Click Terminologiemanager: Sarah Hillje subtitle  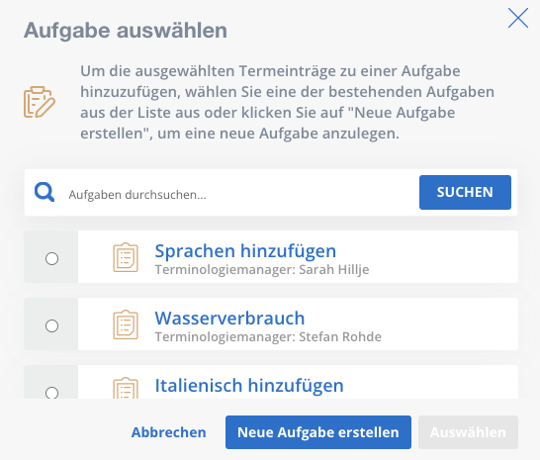(262, 269)
